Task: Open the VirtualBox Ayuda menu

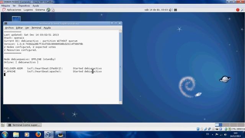Action: coord(36,6)
